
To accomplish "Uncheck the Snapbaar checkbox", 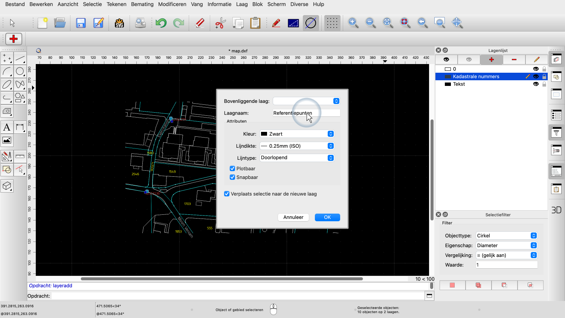I will (232, 177).
